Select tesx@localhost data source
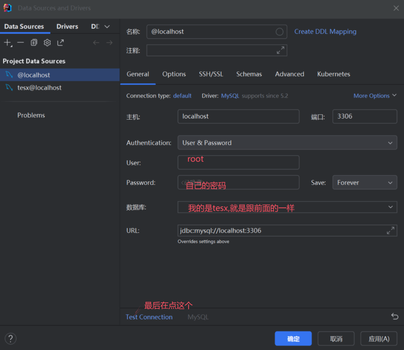The height and width of the screenshot is (350, 404). click(x=60, y=87)
